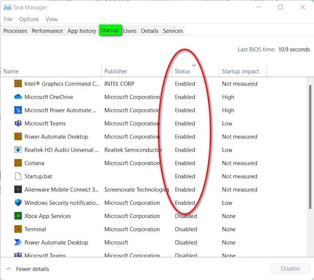Click the Intel Graphics Command Center icon

click(18, 84)
